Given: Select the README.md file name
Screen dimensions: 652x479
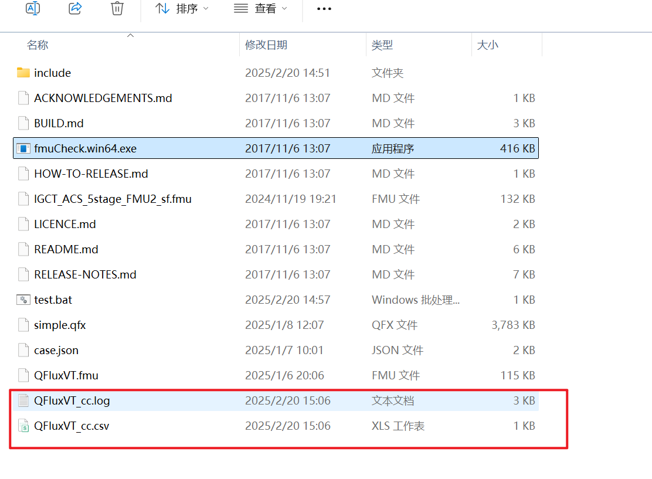Looking at the screenshot, I should (66, 250).
